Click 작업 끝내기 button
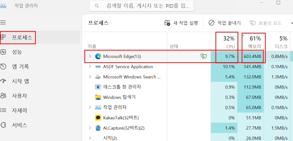The image size is (293, 141). point(225,23)
